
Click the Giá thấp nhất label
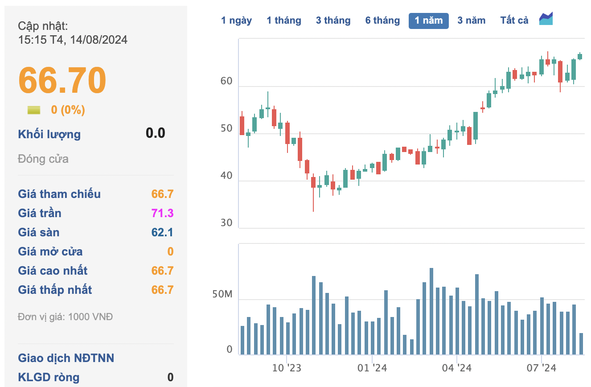55,290
